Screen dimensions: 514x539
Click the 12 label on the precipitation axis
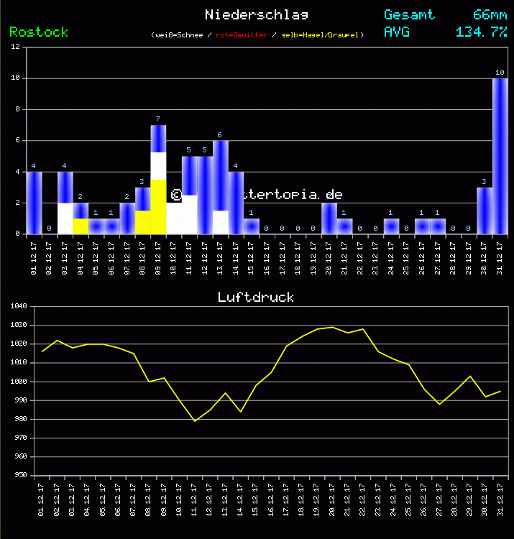pyautogui.click(x=15, y=47)
